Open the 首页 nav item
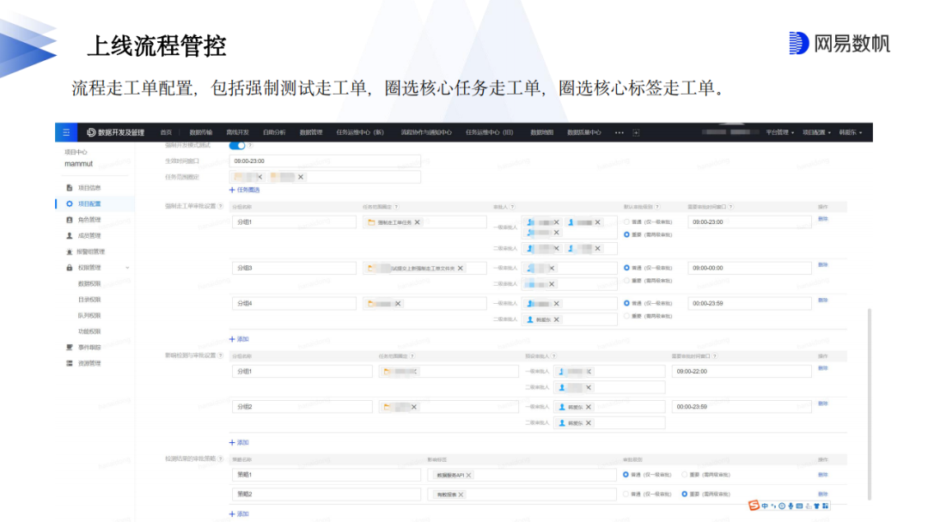Screen dimensions: 928x522 point(167,132)
